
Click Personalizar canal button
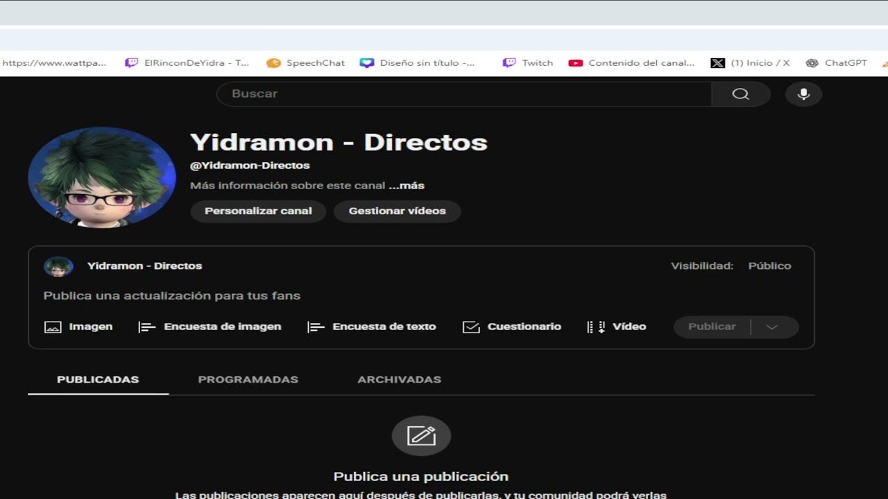coord(258,211)
